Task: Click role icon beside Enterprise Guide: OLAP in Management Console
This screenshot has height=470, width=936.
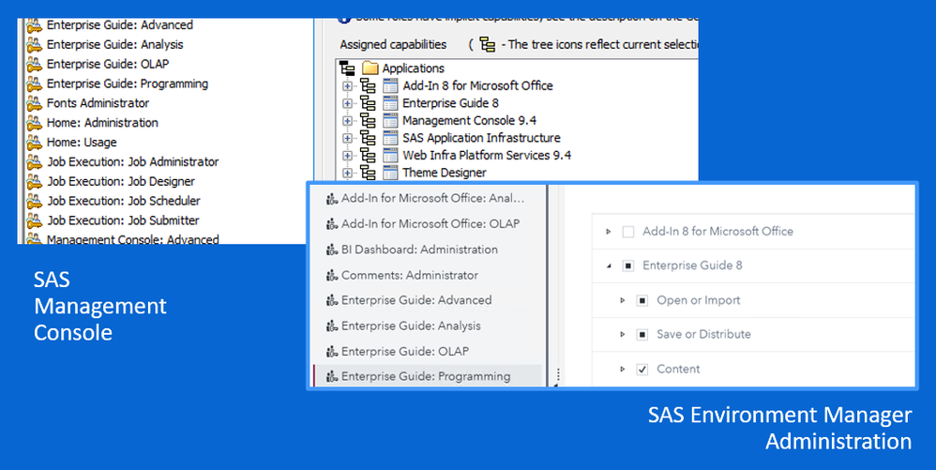Action: pyautogui.click(x=34, y=64)
